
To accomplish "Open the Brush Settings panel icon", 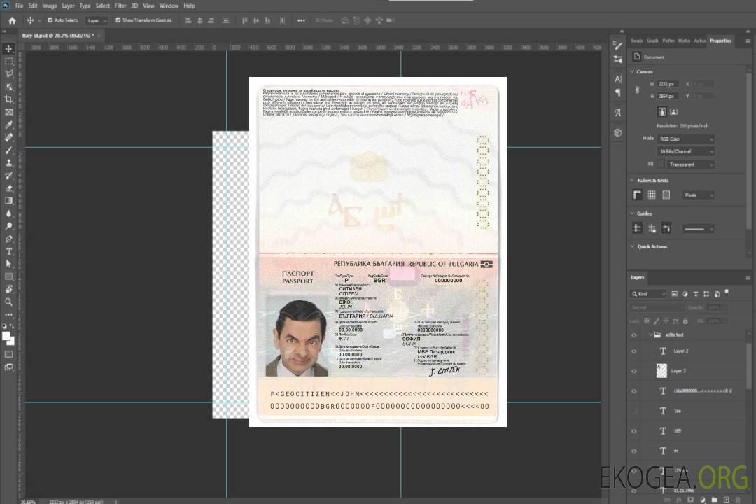I will (x=617, y=45).
